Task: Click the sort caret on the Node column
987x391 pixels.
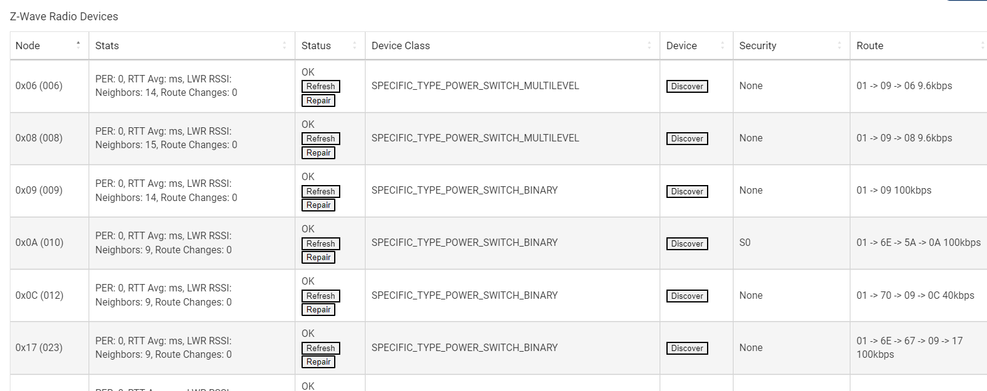Action: coord(78,45)
